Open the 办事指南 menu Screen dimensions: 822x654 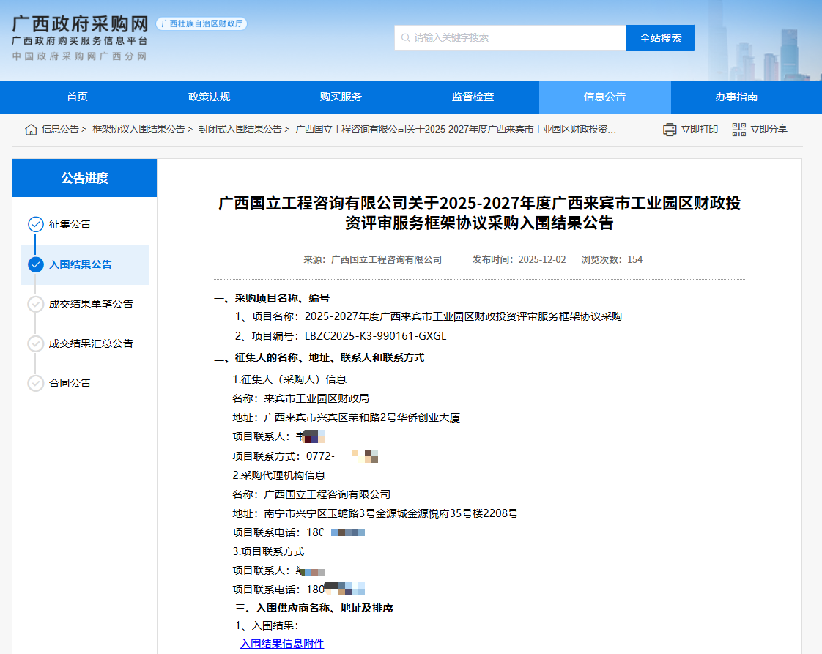coord(736,97)
